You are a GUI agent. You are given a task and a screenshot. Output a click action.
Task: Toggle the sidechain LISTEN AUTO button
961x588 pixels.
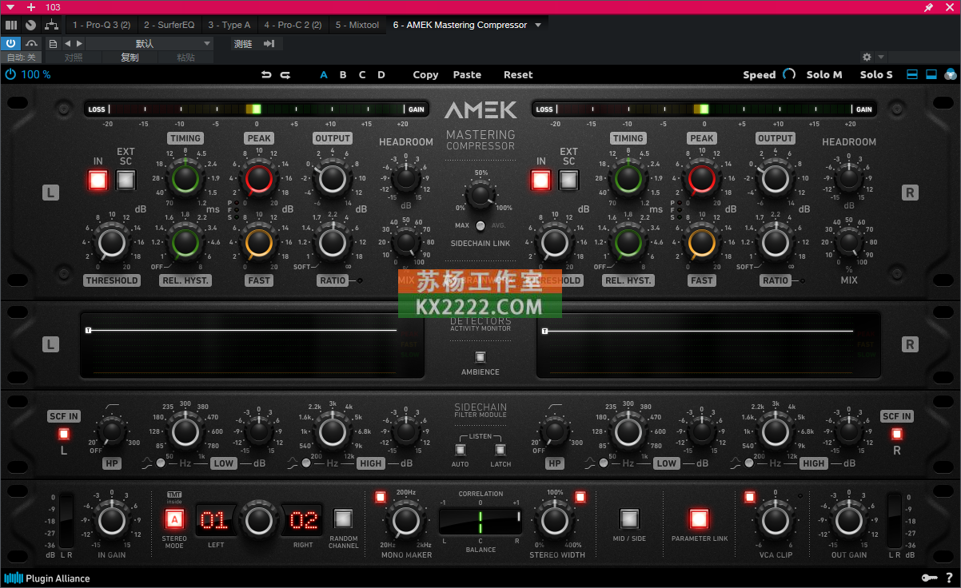tap(461, 450)
